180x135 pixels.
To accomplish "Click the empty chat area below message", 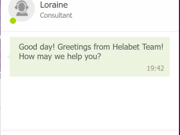I will 90,103.
